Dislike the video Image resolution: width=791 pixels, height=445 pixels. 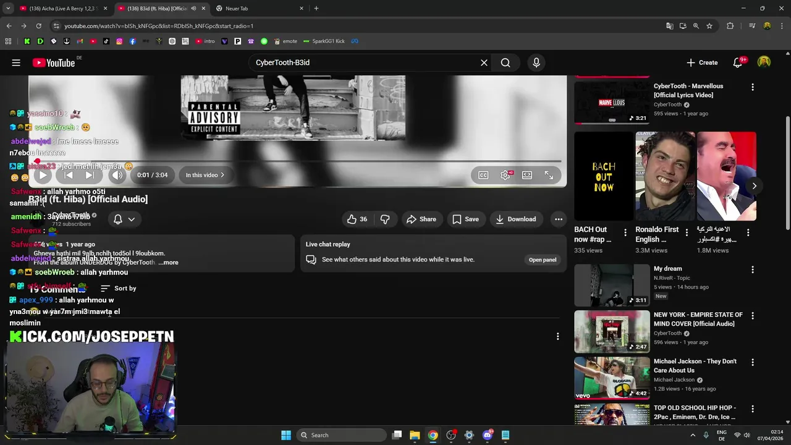click(x=385, y=219)
